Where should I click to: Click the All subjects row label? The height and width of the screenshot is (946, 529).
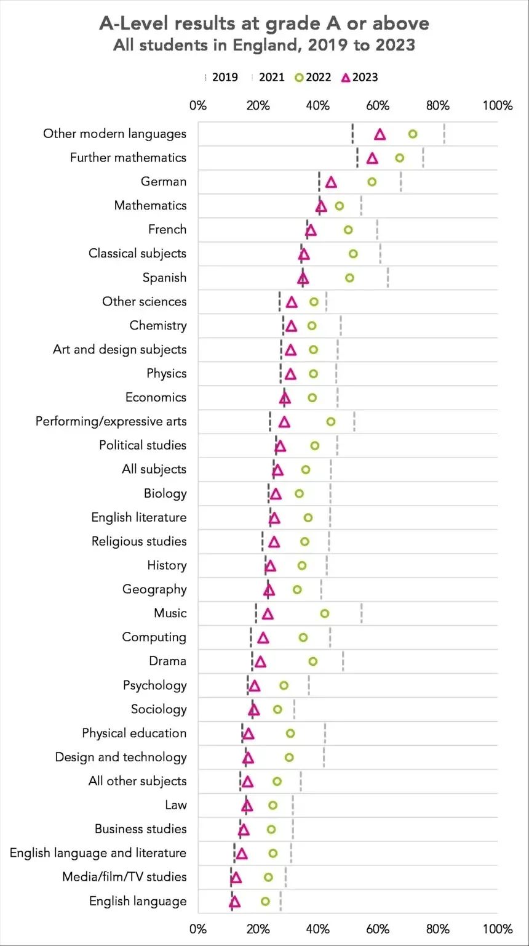click(154, 469)
